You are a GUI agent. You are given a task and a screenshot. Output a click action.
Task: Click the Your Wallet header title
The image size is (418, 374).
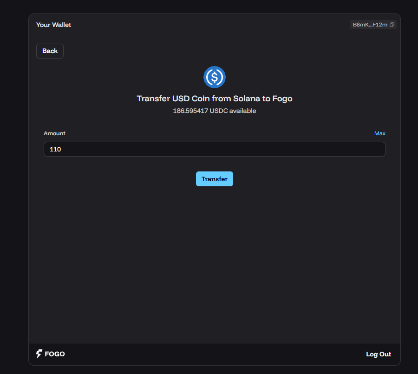pyautogui.click(x=54, y=25)
